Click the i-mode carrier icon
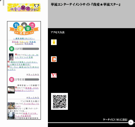 coord(54,42)
